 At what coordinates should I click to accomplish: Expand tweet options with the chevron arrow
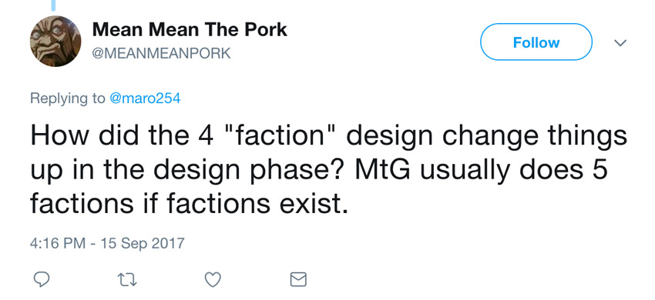click(620, 42)
